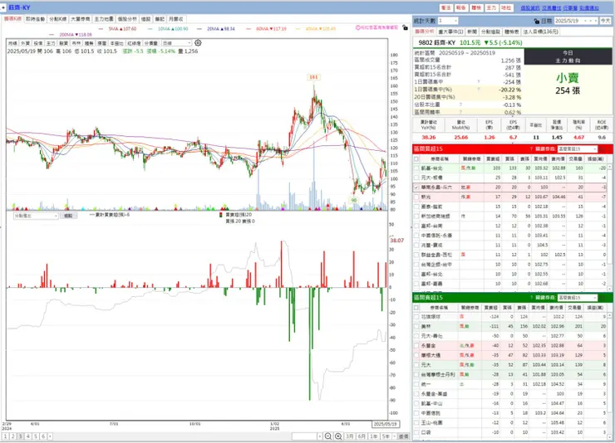The image size is (615, 443).
Task: Set chart range to 1年
Action: pos(373,436)
